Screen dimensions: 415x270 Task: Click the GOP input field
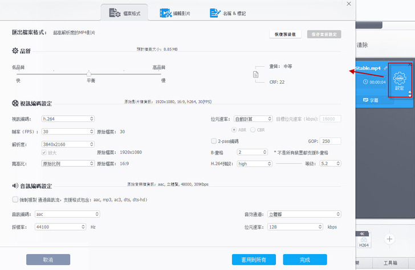330,141
